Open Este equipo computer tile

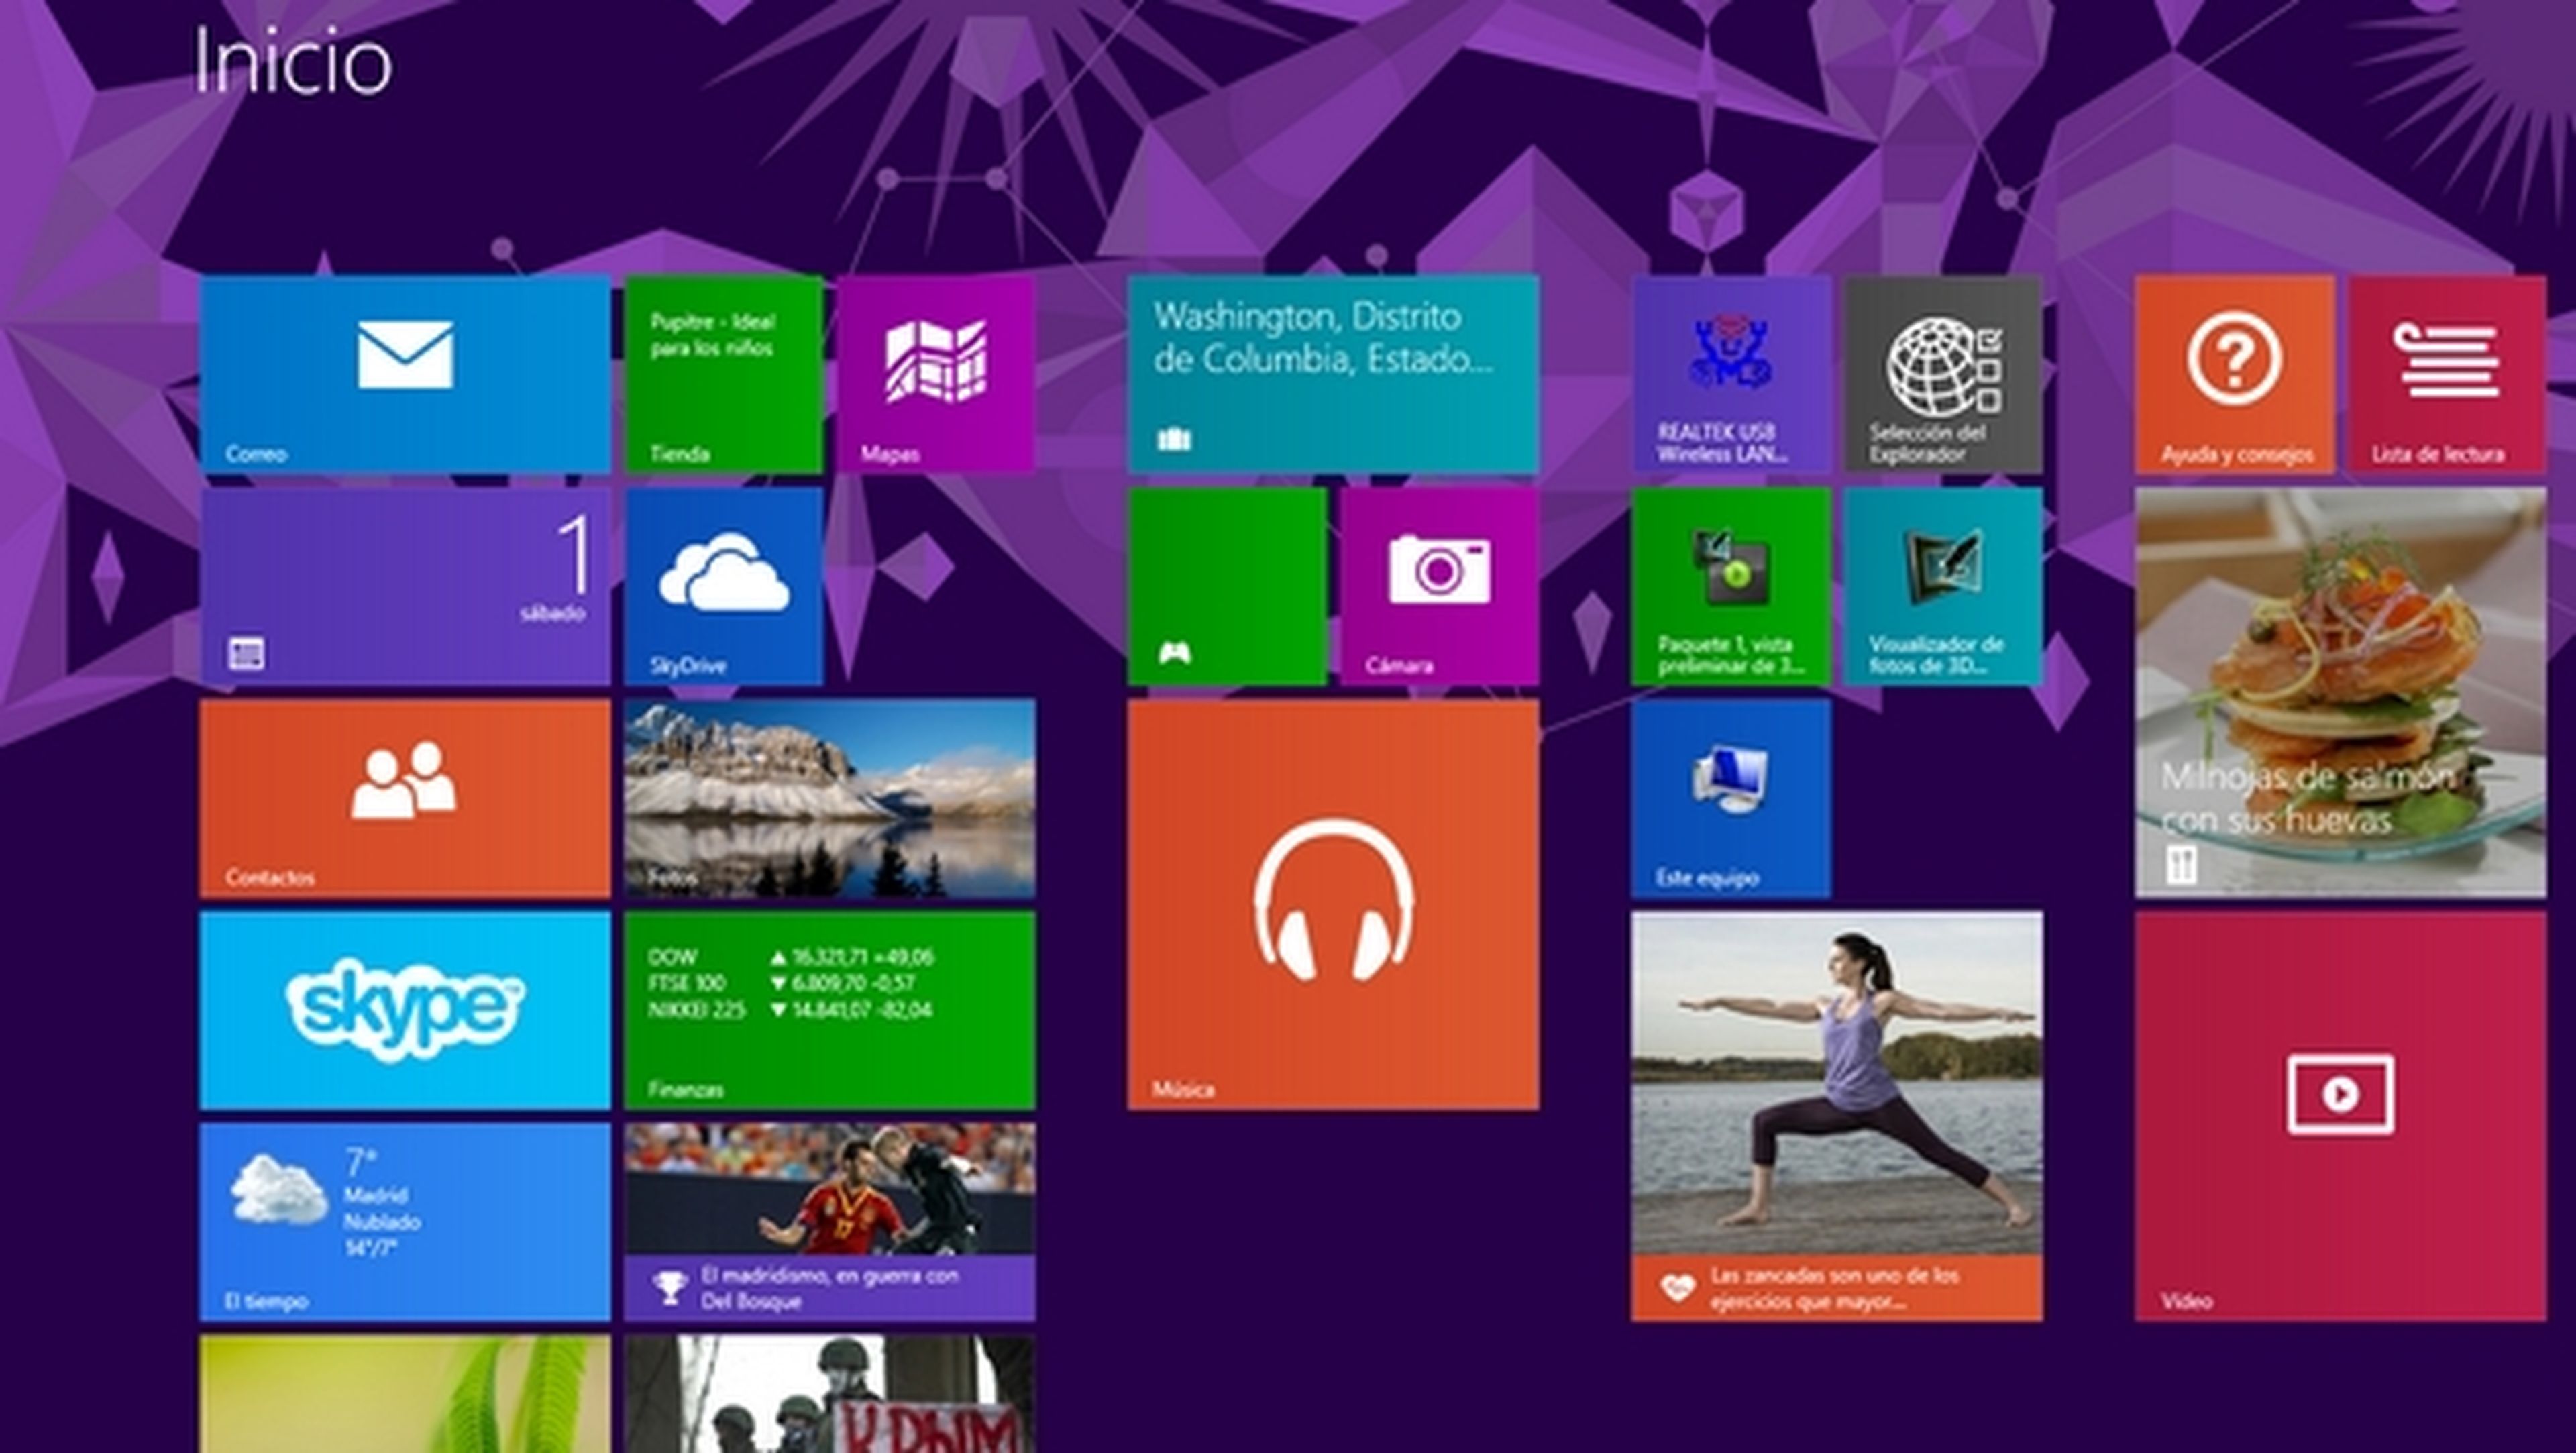(x=1731, y=797)
